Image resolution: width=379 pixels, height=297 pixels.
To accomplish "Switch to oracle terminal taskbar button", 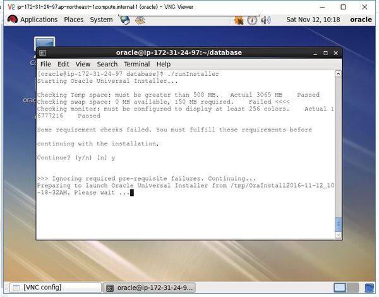I will (x=149, y=288).
